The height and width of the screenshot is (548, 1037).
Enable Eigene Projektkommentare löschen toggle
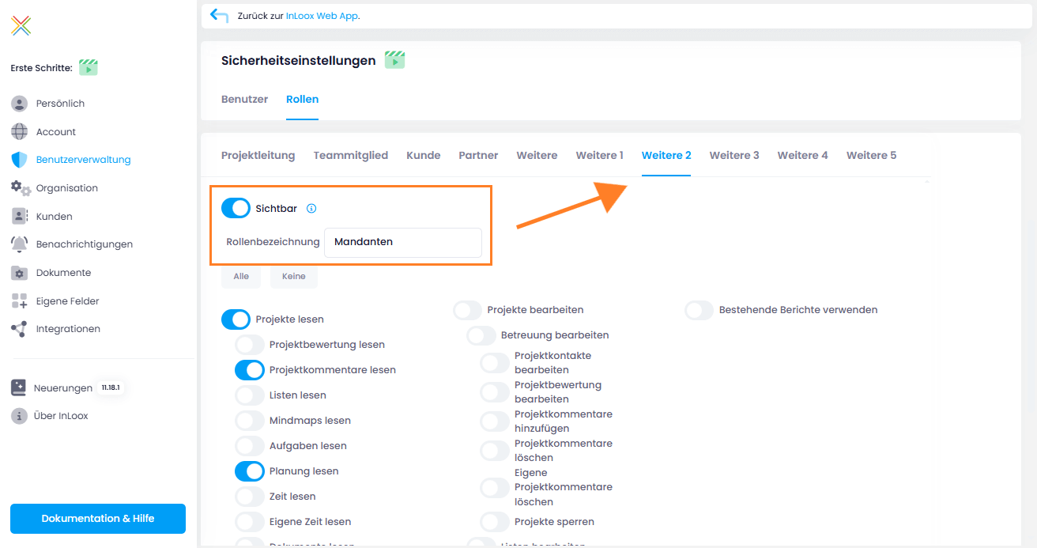point(495,487)
